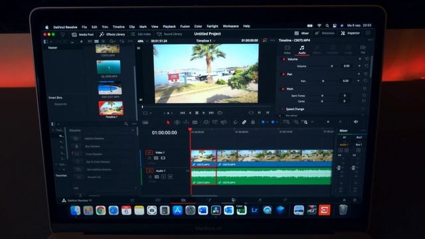Switch Inspector to the Audio tab
The height and width of the screenshot is (239, 425).
pos(302,50)
